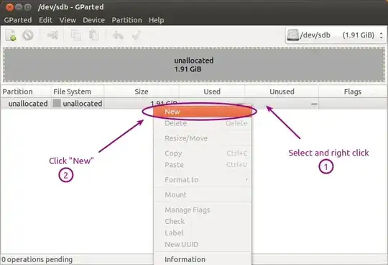Screen dimensions: 388x265
Task: Open the Device menu
Action: tap(94, 20)
